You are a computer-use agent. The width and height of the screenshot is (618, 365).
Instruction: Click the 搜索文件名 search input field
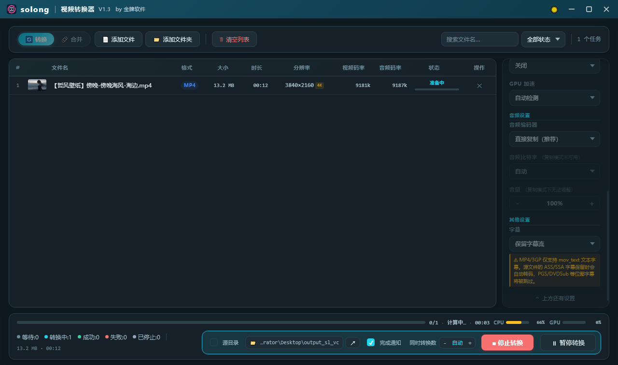pyautogui.click(x=479, y=39)
